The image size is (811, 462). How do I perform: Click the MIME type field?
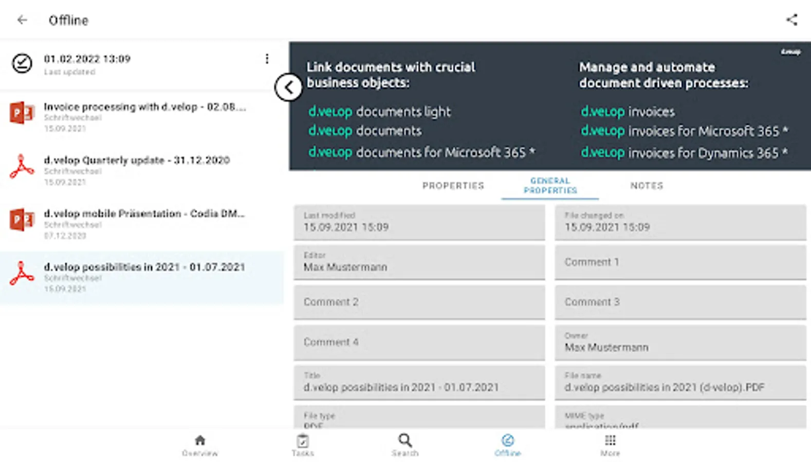[680, 417]
